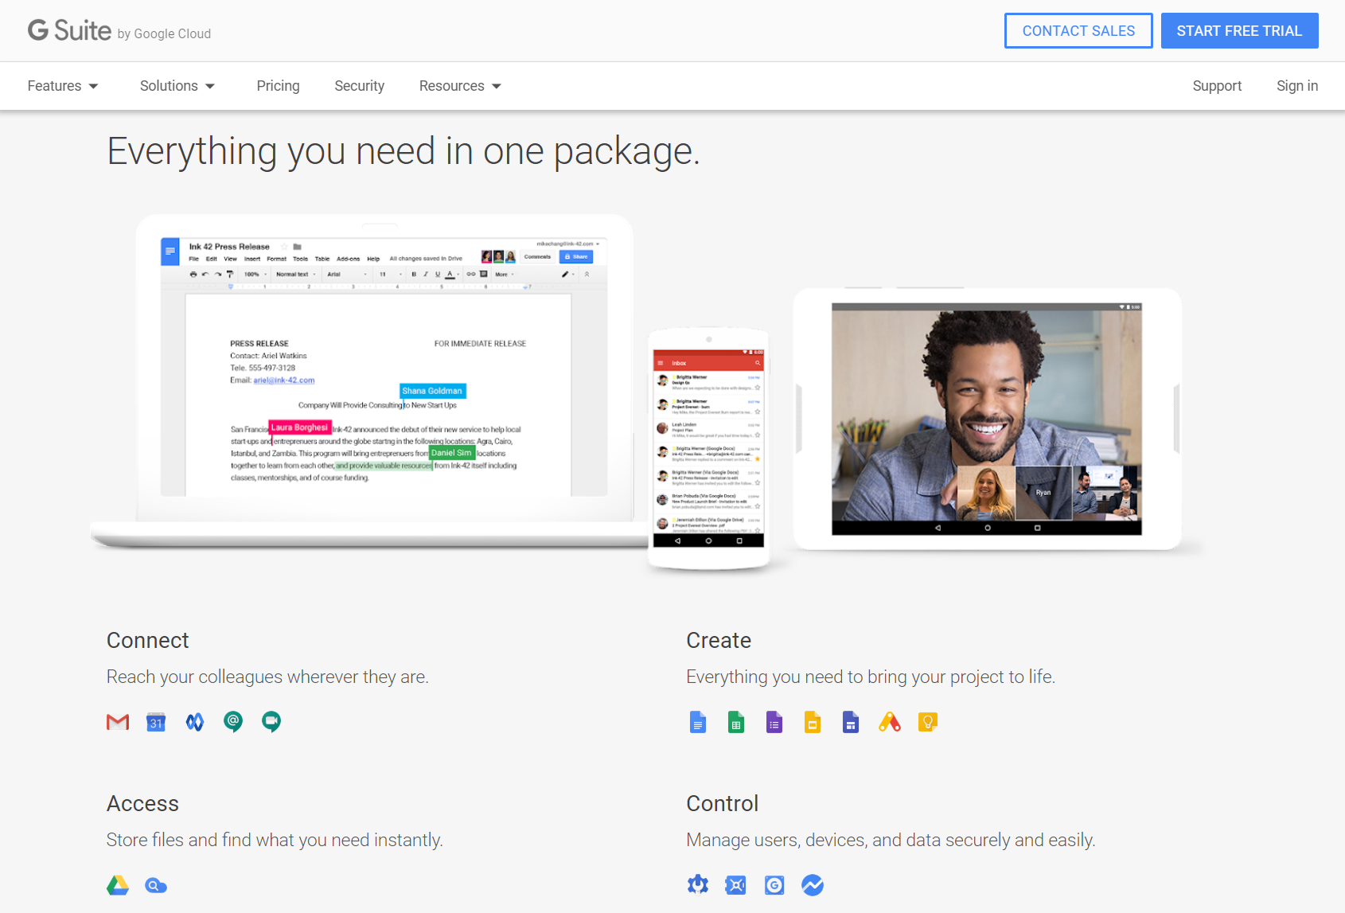The height and width of the screenshot is (913, 1345).
Task: Go to the Security page
Action: [359, 86]
